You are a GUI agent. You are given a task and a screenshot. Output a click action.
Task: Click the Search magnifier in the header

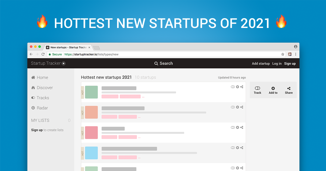coord(156,63)
